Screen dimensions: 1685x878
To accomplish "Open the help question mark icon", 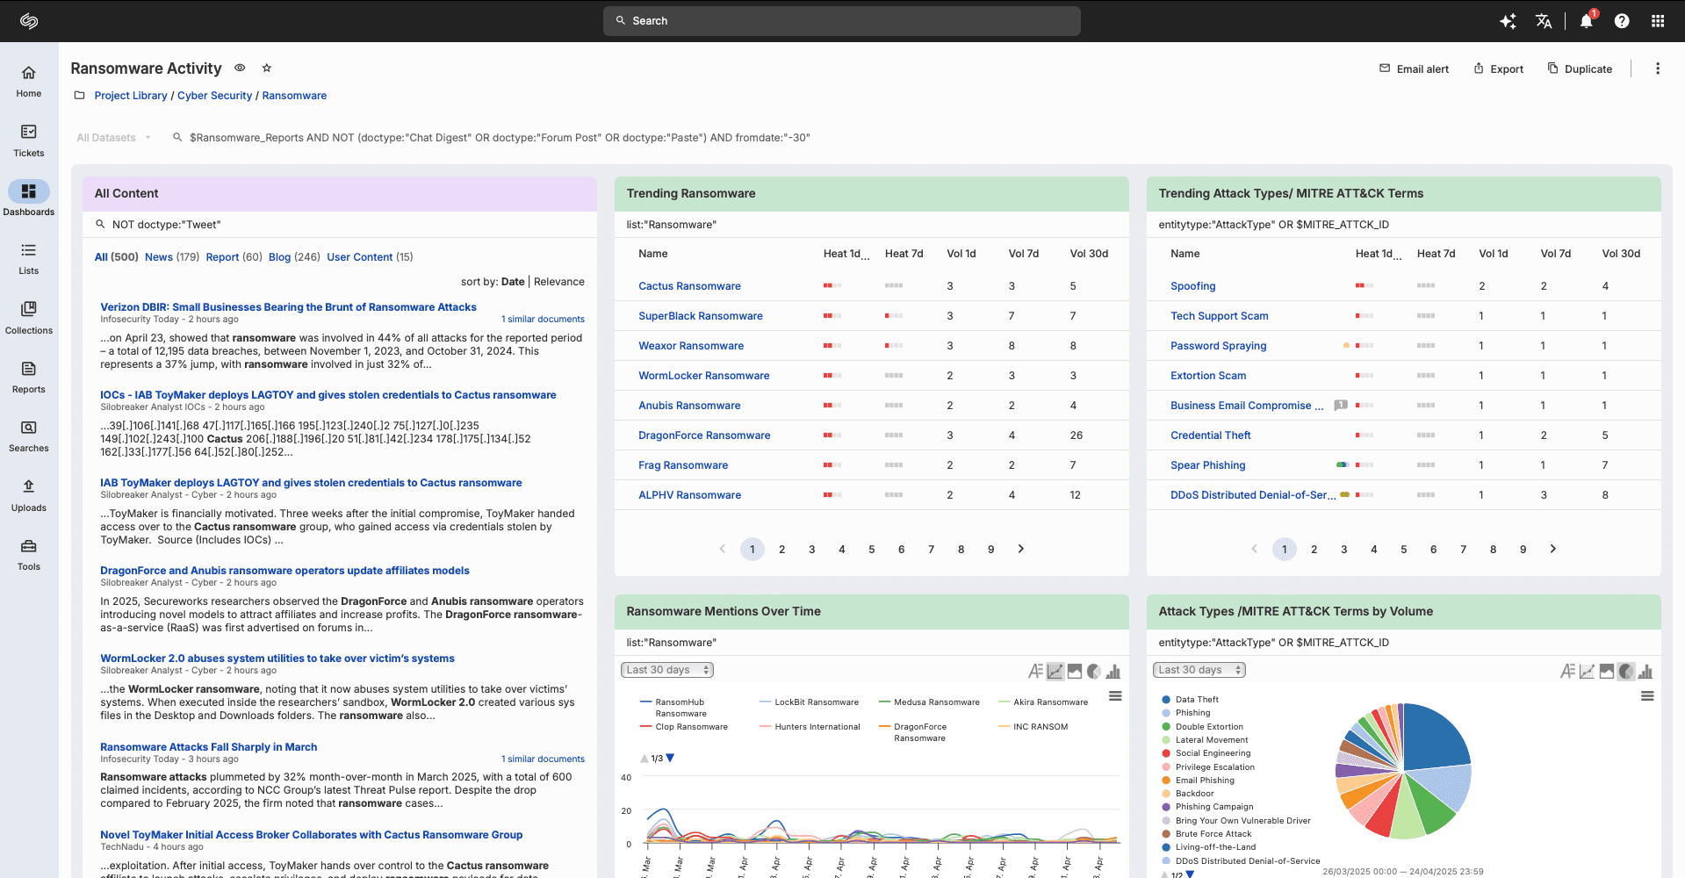I will point(1622,21).
